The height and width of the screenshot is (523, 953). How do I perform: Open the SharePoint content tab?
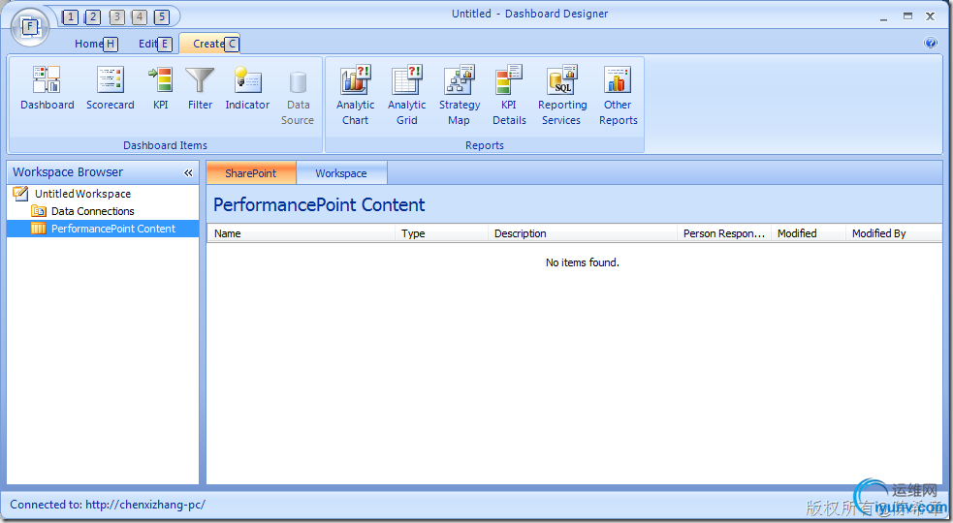coord(251,173)
